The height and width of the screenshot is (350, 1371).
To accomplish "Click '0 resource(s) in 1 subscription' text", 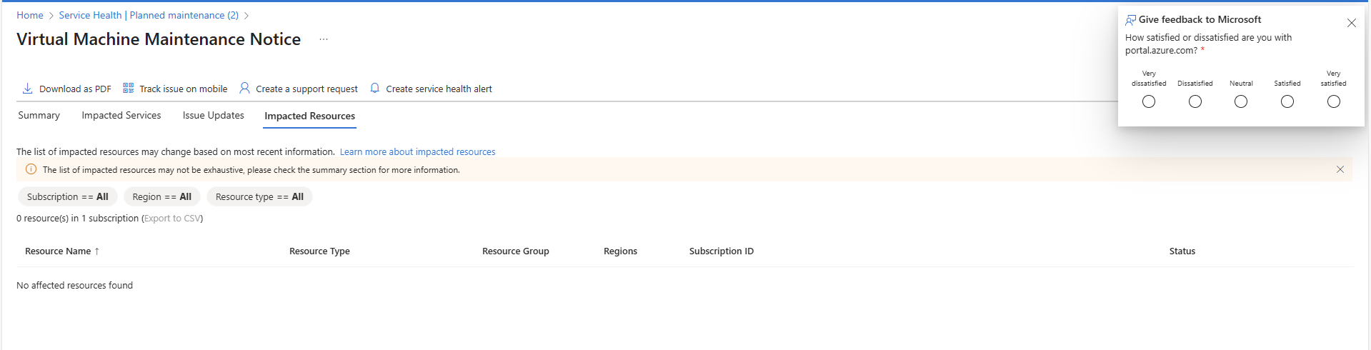I will coord(77,218).
